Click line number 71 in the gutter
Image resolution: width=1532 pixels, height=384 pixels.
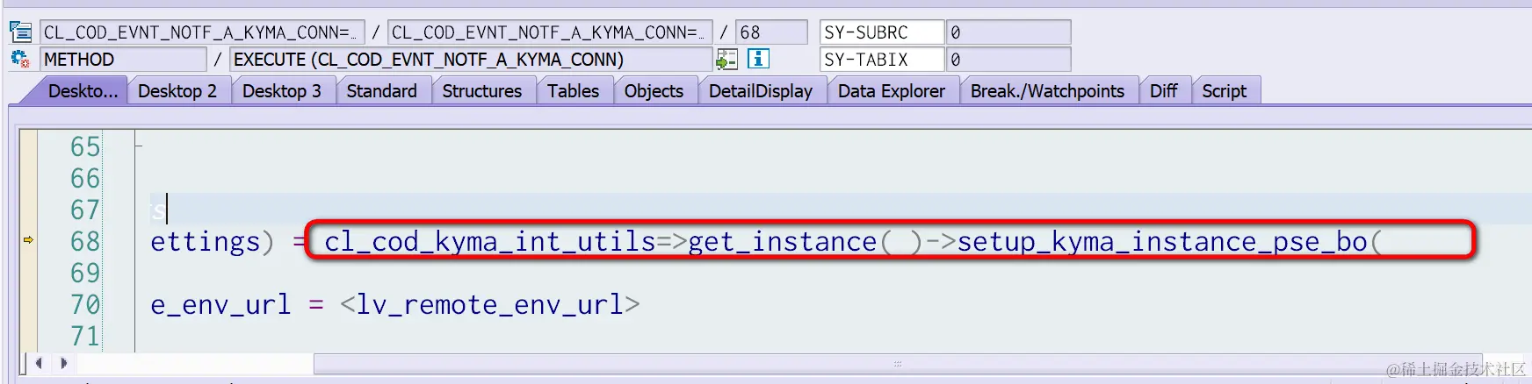coord(85,336)
